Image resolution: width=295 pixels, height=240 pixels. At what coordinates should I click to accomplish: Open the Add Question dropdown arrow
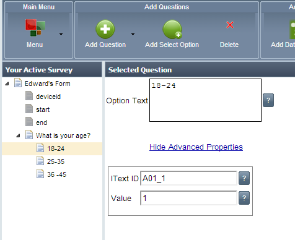(133, 34)
